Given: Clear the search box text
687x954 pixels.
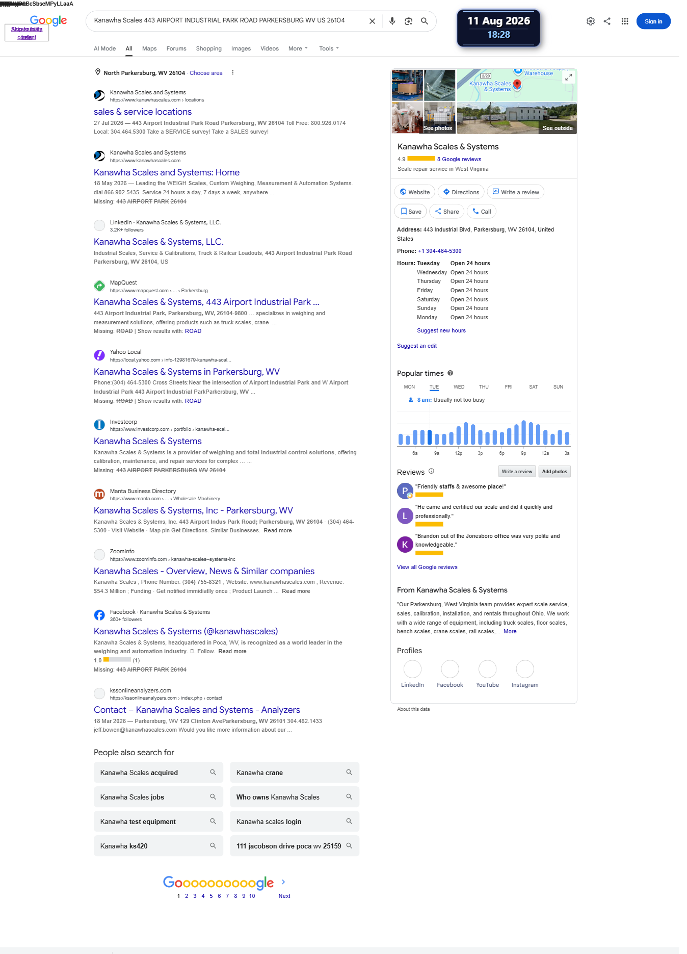Looking at the screenshot, I should 372,21.
